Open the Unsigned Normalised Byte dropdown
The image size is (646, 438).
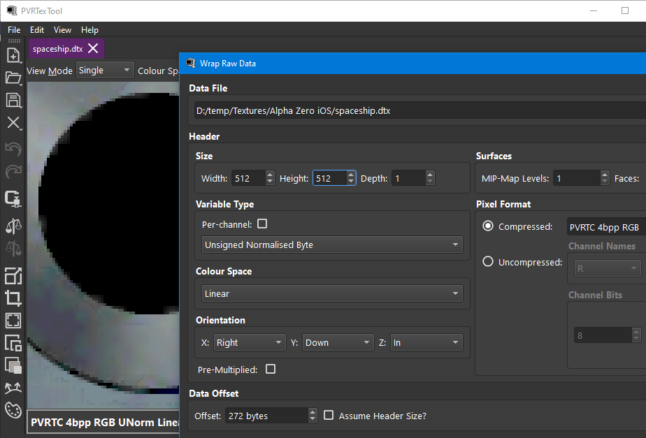pos(332,245)
